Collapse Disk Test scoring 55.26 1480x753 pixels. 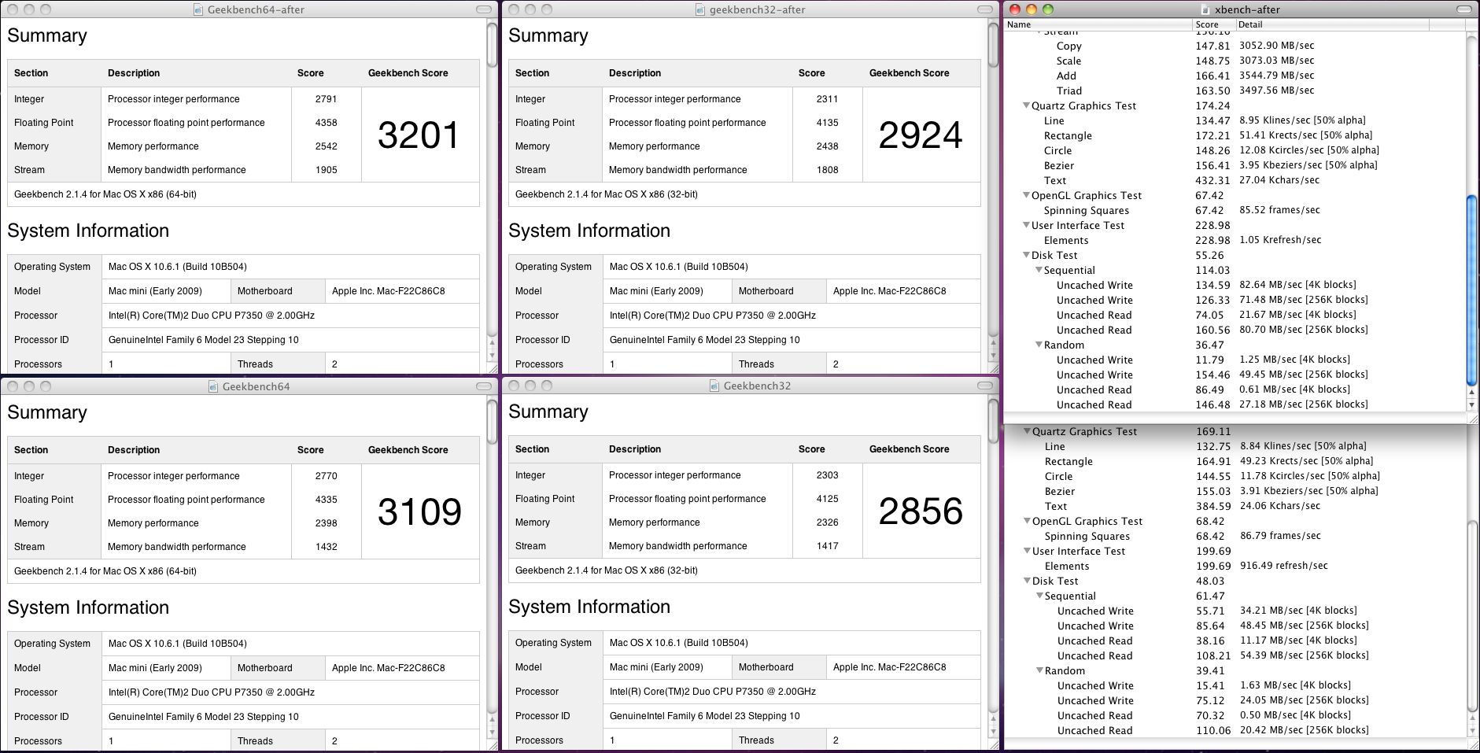(x=1026, y=255)
